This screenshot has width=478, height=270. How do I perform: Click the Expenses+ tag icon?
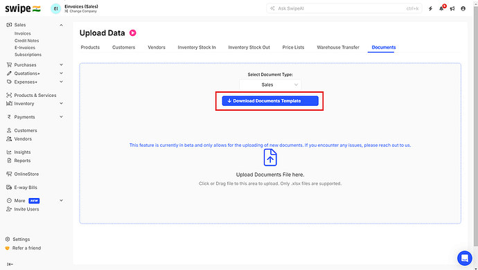point(9,82)
